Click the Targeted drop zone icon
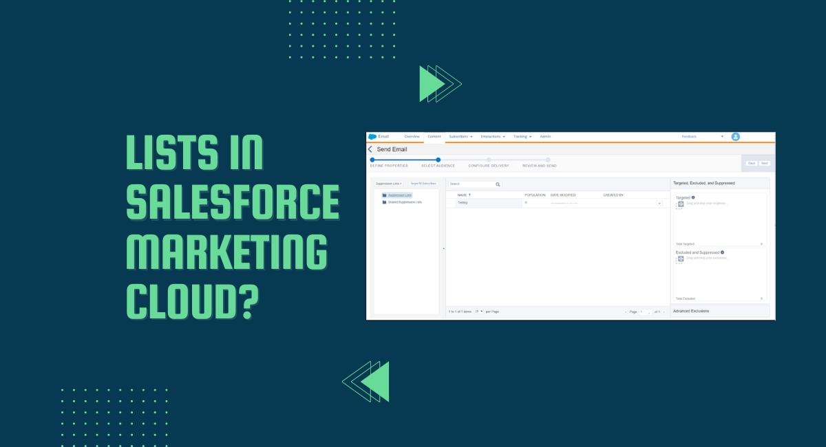This screenshot has width=826, height=447. point(681,204)
